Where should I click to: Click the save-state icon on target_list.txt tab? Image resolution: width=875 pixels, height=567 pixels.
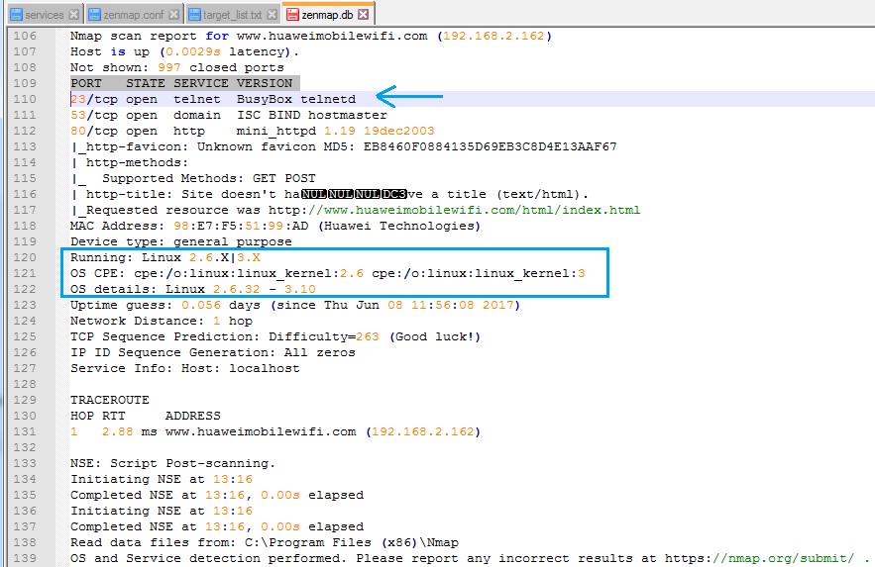[x=195, y=15]
